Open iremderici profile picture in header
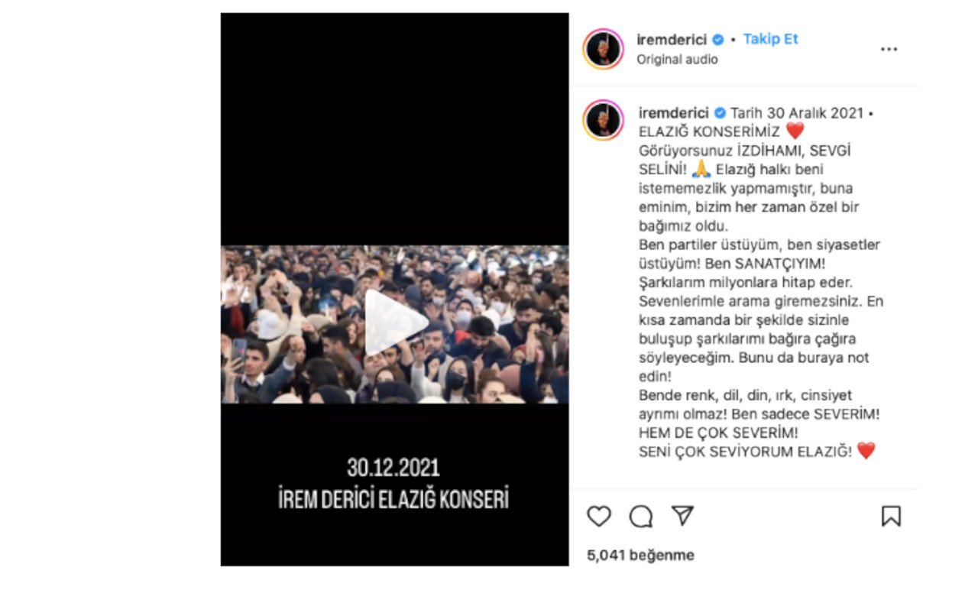The height and width of the screenshot is (593, 978). click(x=604, y=49)
